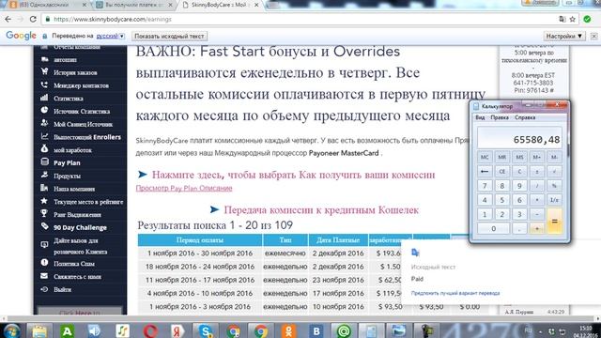This screenshot has height=338, width=601.
Task: Click the 7 key in Calculator
Action: [x=485, y=186]
